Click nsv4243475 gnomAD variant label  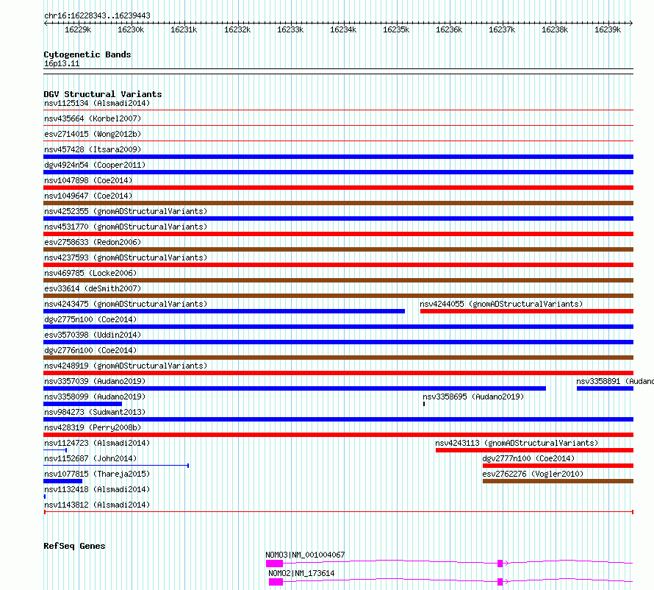(x=126, y=304)
